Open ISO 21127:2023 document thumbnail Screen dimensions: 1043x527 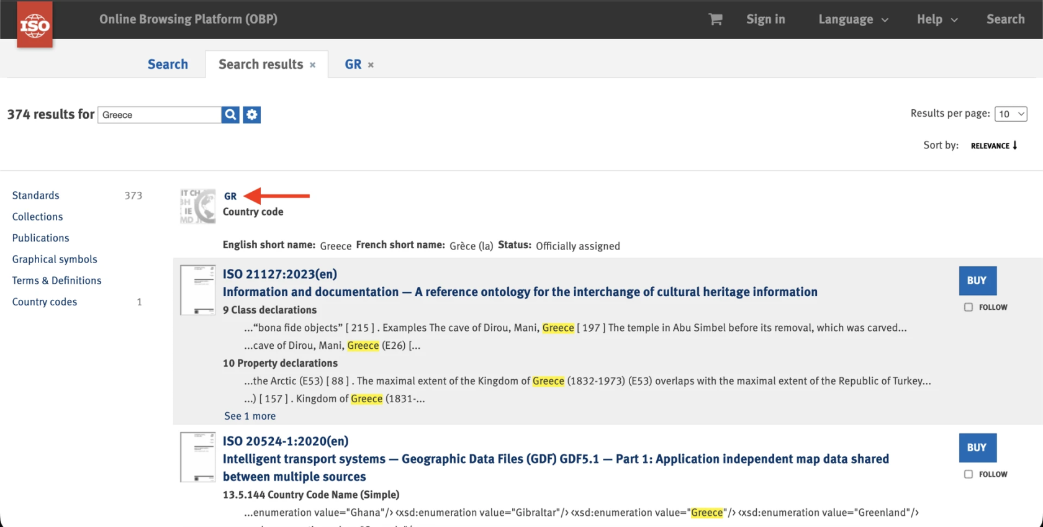coord(198,290)
